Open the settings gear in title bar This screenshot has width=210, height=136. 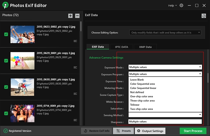(x=181, y=5)
